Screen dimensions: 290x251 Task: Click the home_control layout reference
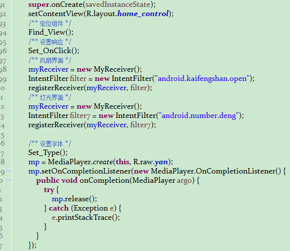click(143, 14)
